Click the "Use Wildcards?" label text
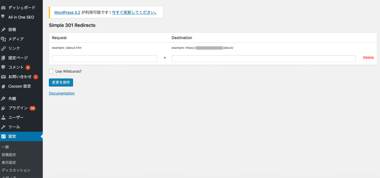This screenshot has width=380, height=178. click(x=69, y=71)
